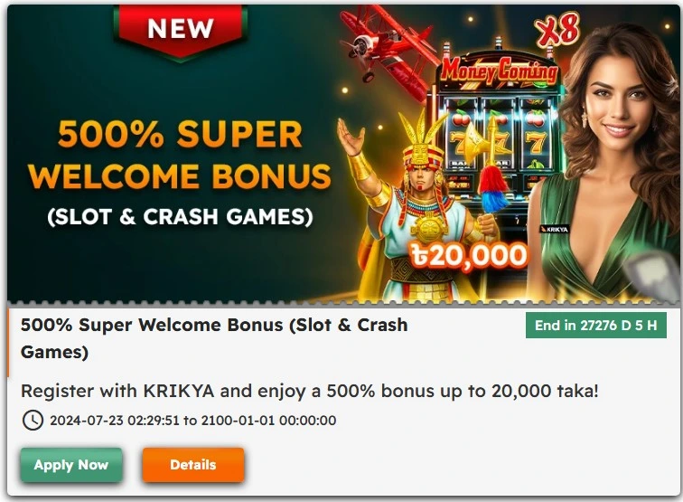The width and height of the screenshot is (683, 502).
Task: Select the red NEW ribbon badge
Action: (181, 32)
